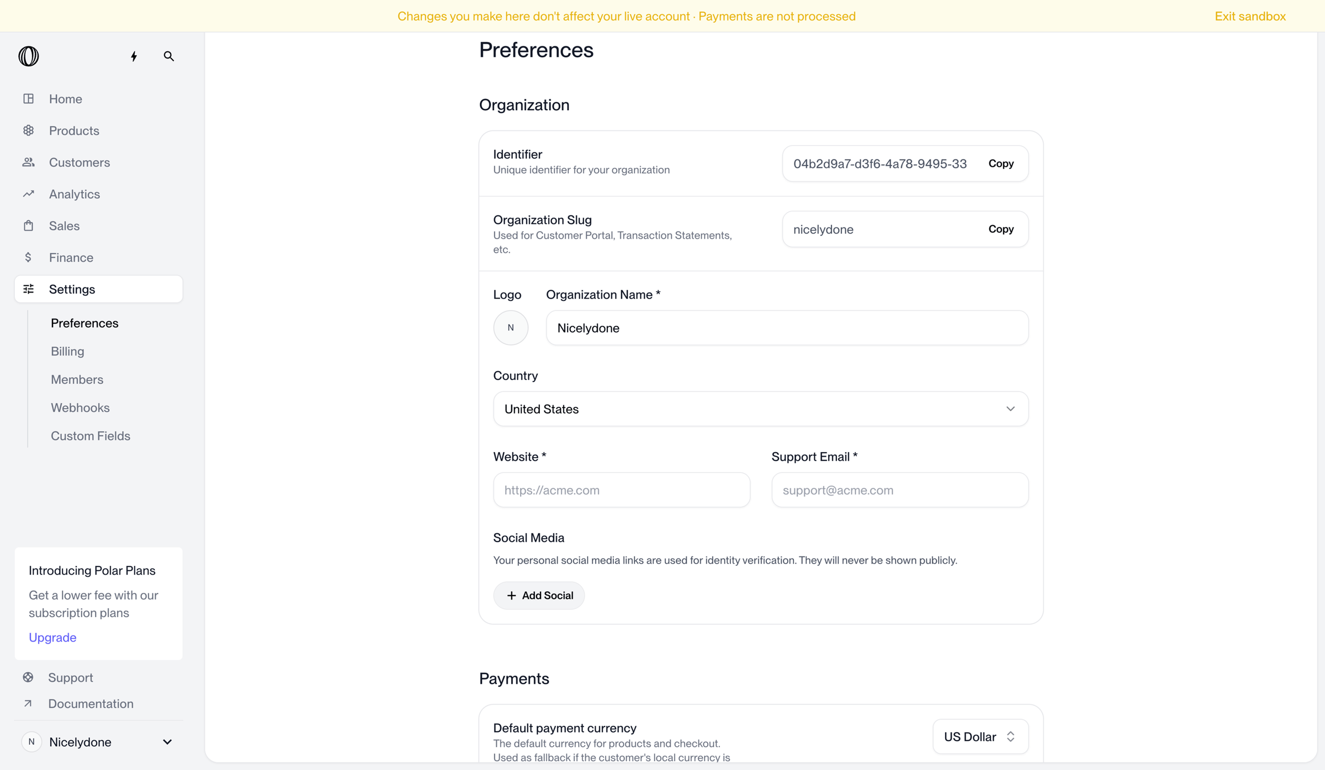Click into the Support Email field
Screen dimensions: 1325x770
point(900,490)
